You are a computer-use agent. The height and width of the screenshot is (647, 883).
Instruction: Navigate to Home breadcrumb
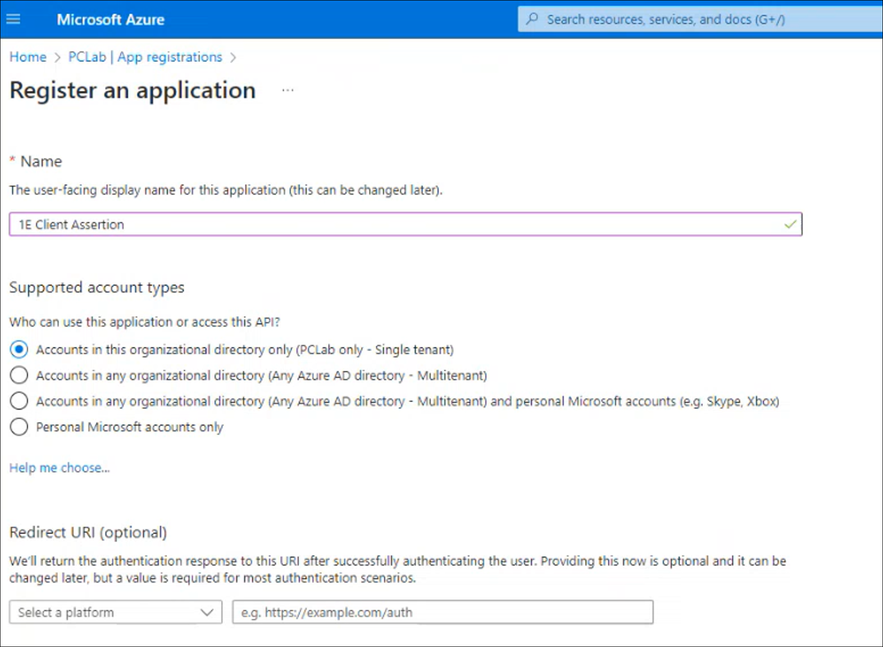28,57
